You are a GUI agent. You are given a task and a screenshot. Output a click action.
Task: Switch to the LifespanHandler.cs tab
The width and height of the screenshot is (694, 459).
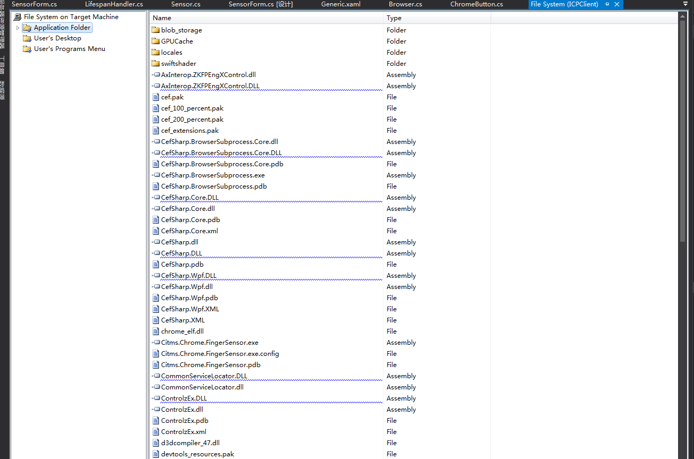114,4
